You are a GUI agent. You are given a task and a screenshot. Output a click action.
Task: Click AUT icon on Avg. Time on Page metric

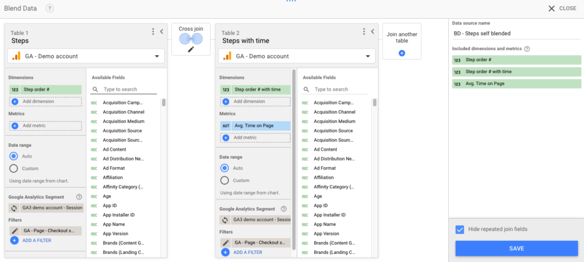point(226,126)
